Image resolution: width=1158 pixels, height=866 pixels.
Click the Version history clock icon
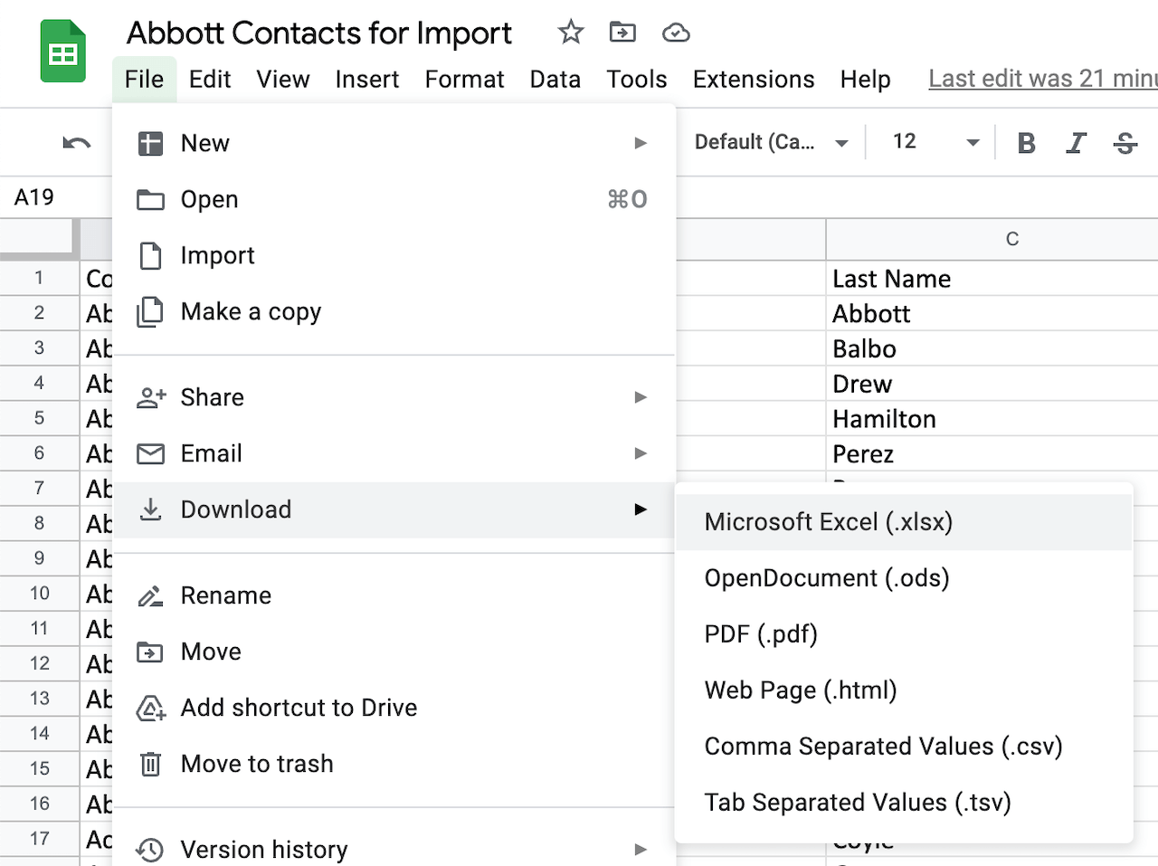[x=151, y=849]
